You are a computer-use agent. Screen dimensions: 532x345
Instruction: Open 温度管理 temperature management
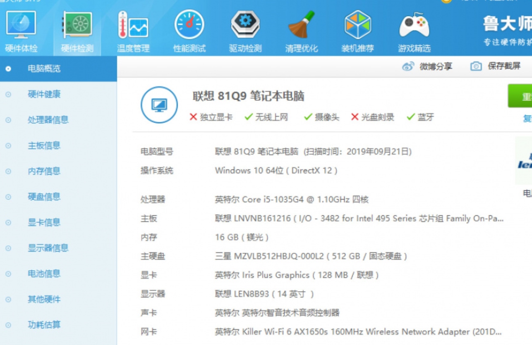[x=133, y=31]
